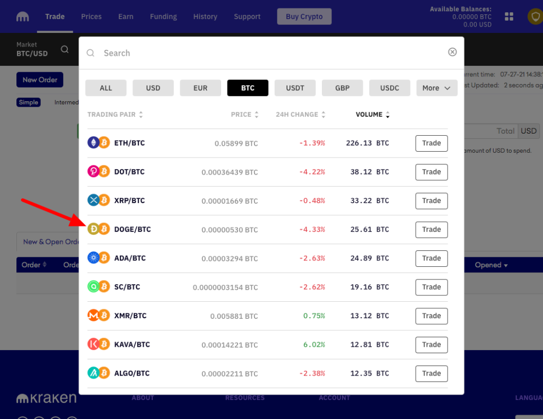Filter pairs by USD
The image size is (543, 419).
click(x=153, y=88)
